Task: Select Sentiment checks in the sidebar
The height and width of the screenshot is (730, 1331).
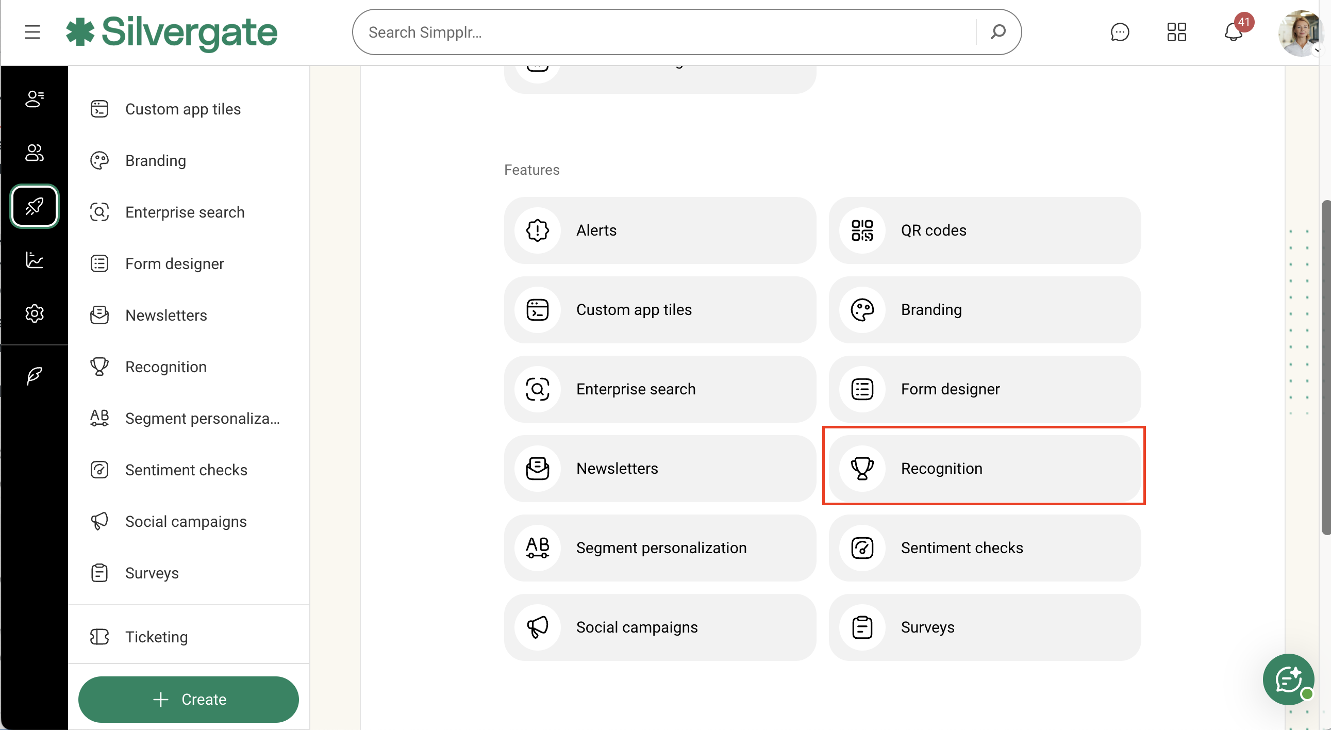Action: (x=186, y=470)
